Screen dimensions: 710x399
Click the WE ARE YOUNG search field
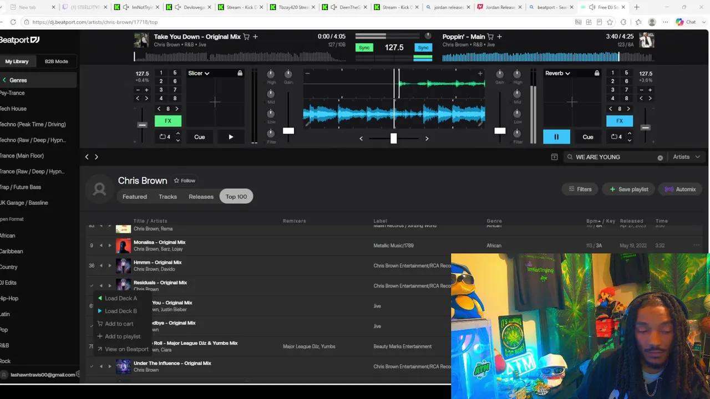[x=615, y=157]
